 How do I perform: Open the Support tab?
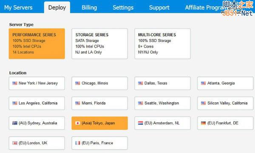pyautogui.click(x=159, y=8)
